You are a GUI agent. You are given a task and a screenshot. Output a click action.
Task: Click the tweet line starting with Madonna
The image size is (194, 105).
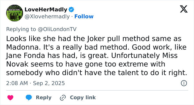coord(96,47)
